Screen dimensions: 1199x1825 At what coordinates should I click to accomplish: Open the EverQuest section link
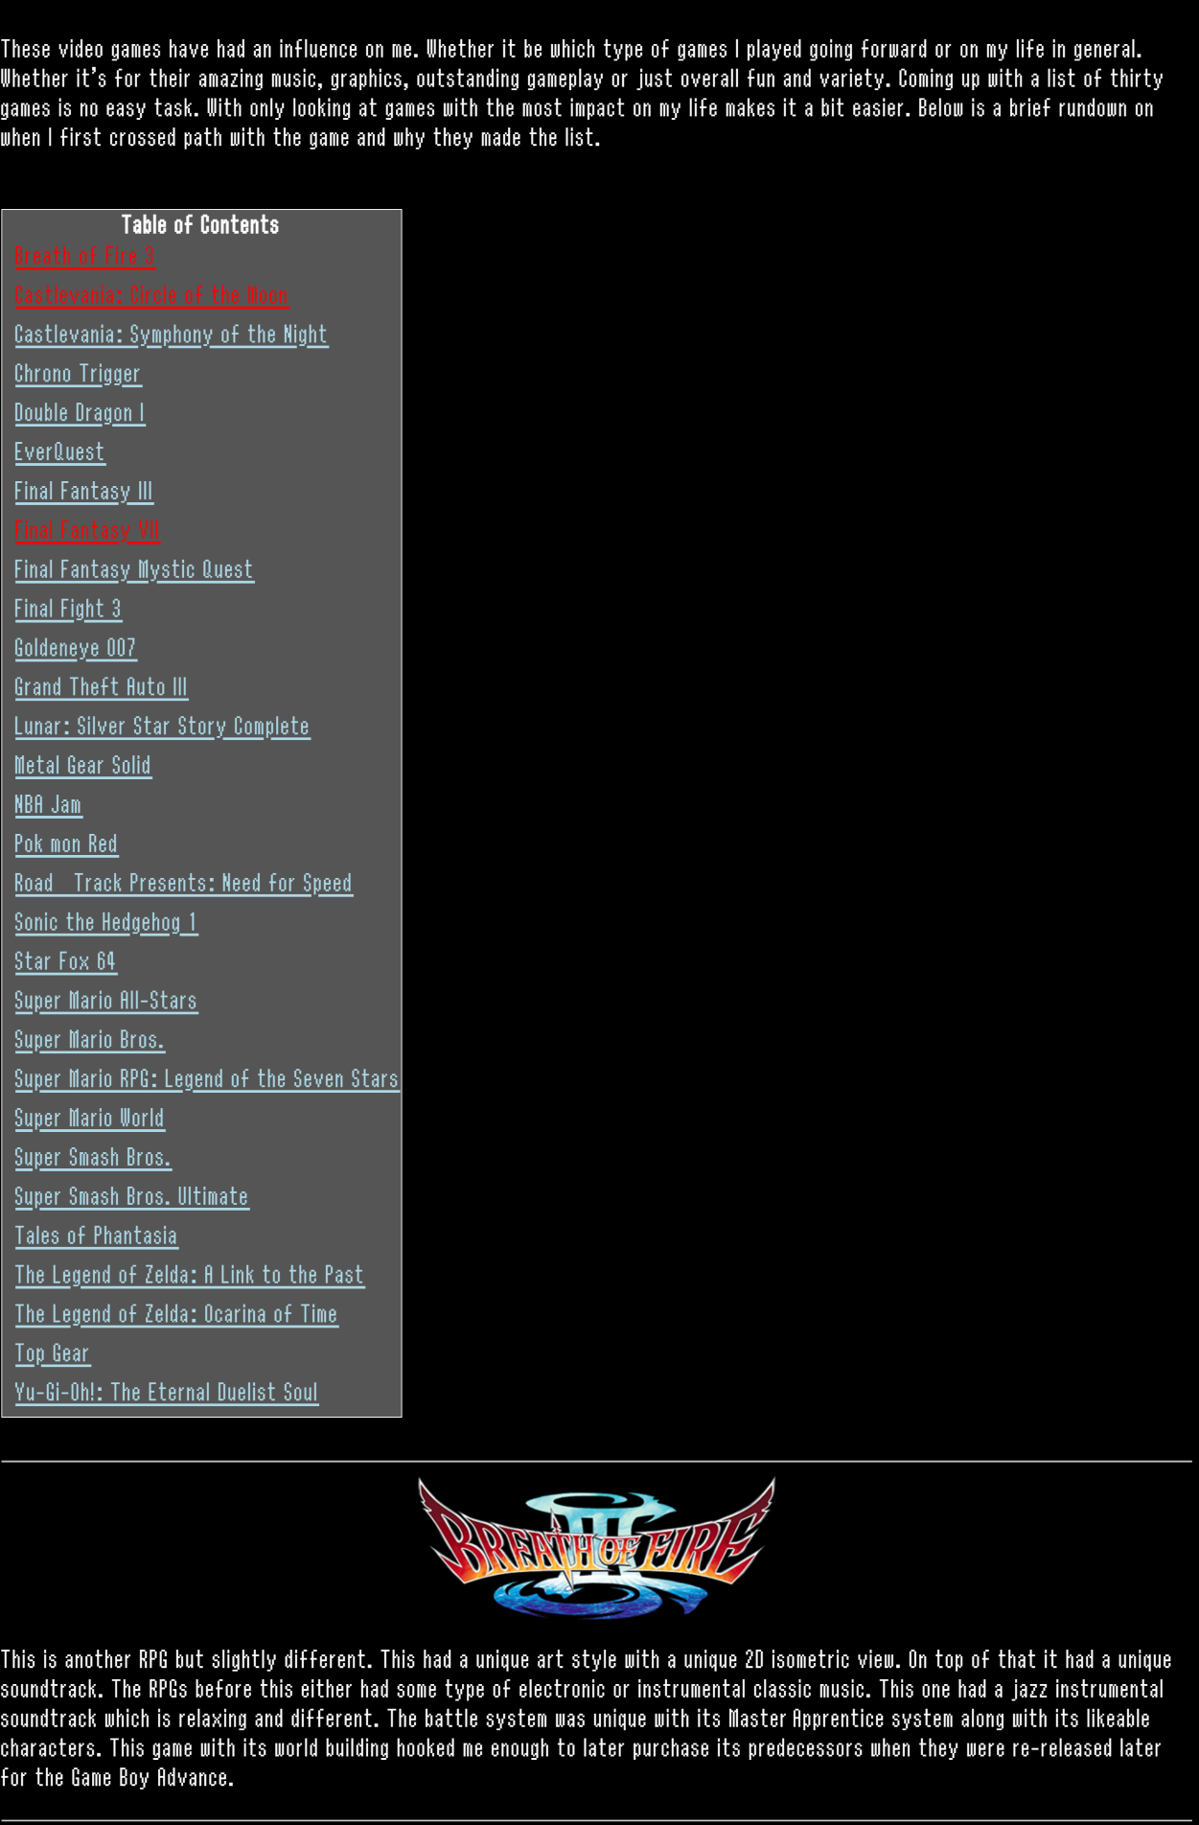59,452
